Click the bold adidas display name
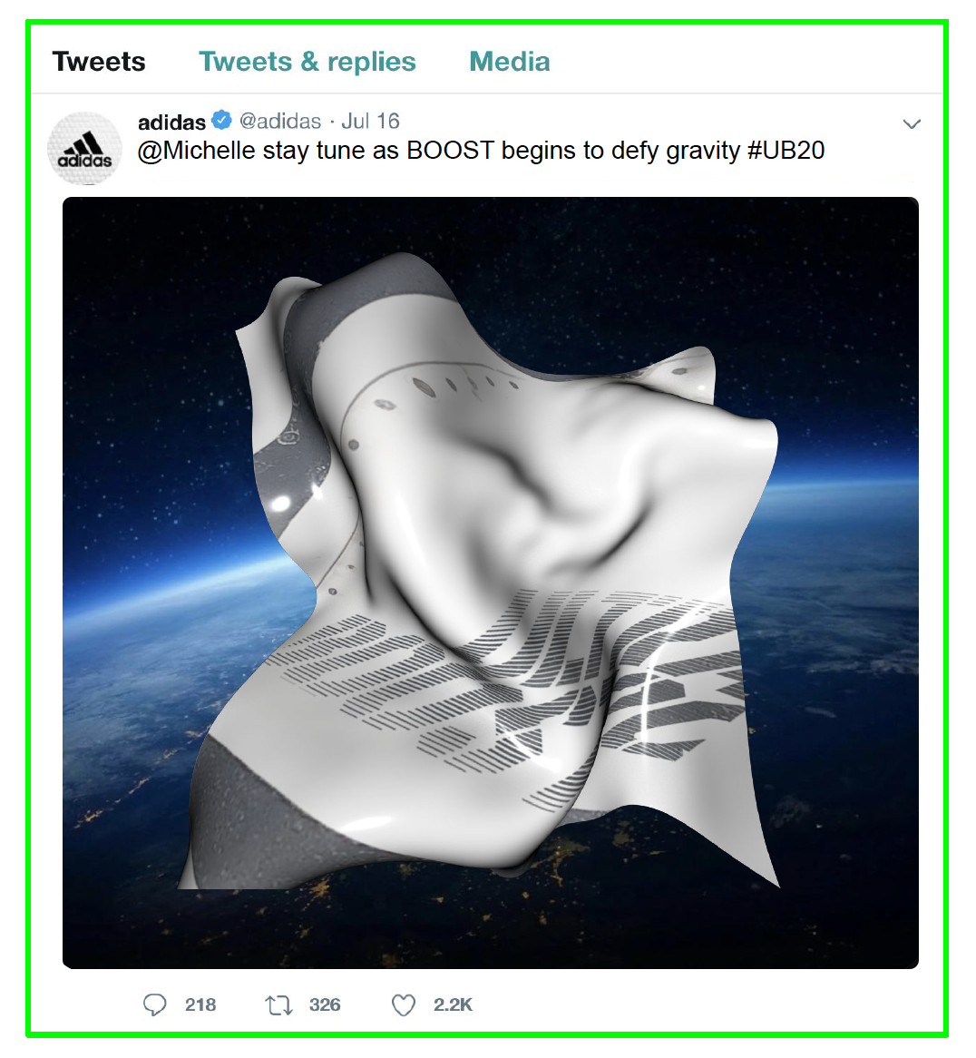This screenshot has height=1058, width=976. pyautogui.click(x=172, y=122)
